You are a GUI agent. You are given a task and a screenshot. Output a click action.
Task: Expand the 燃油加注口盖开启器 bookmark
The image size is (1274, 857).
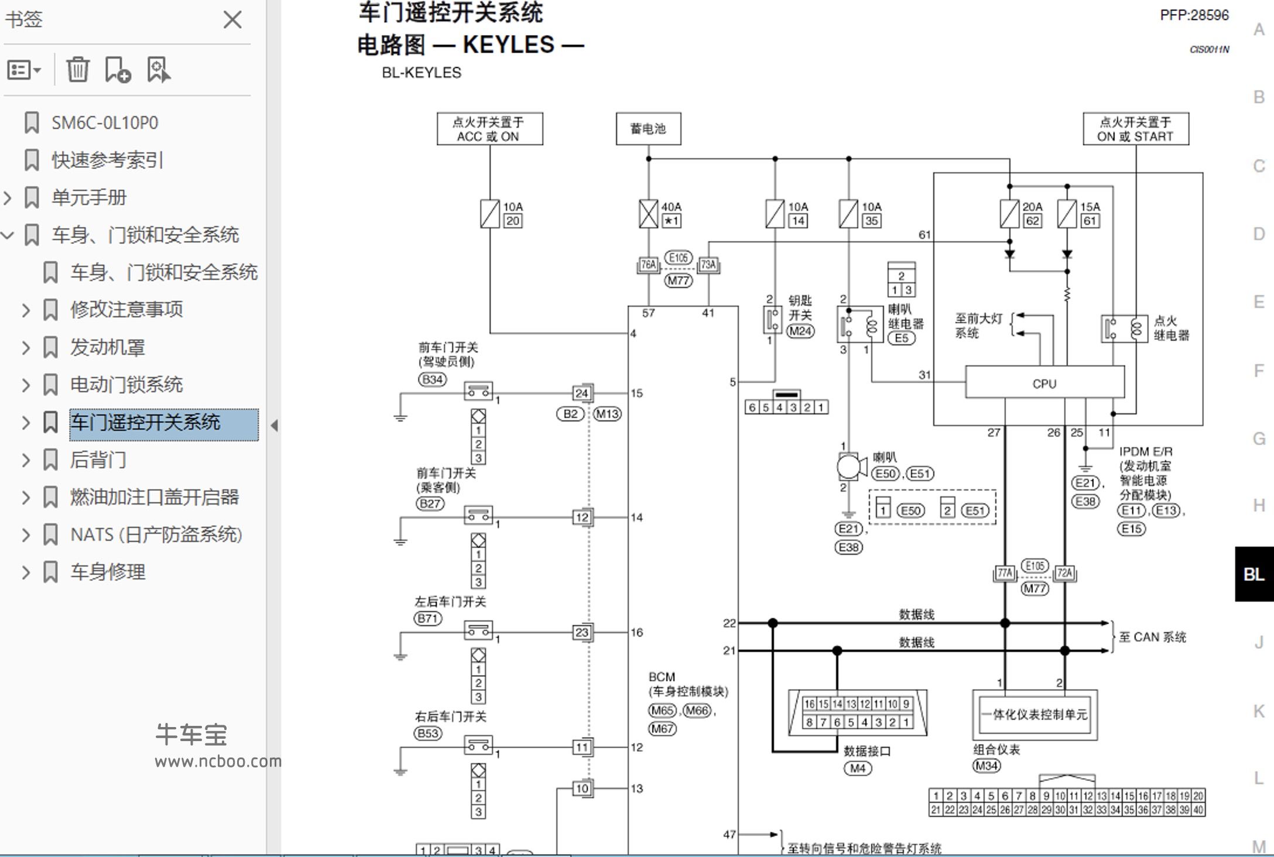pos(26,498)
